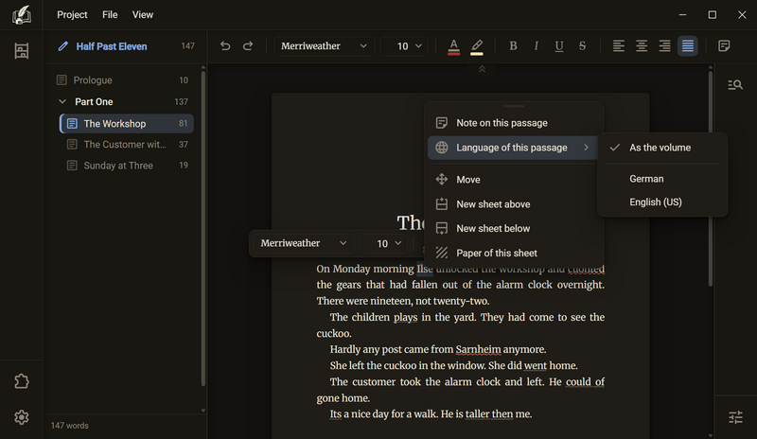Select Move in the context menu
This screenshot has width=757, height=439.
coord(513,180)
